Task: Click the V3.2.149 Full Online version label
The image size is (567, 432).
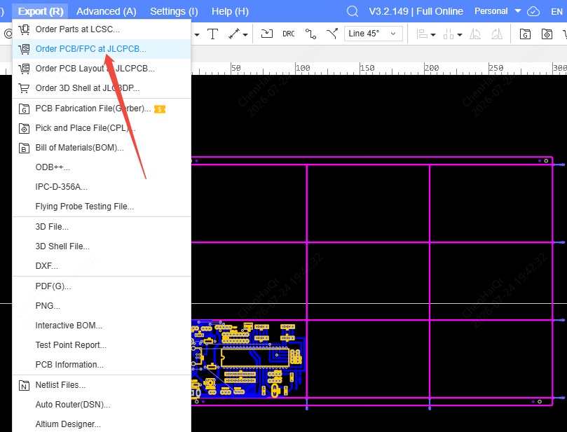Action: 416,11
